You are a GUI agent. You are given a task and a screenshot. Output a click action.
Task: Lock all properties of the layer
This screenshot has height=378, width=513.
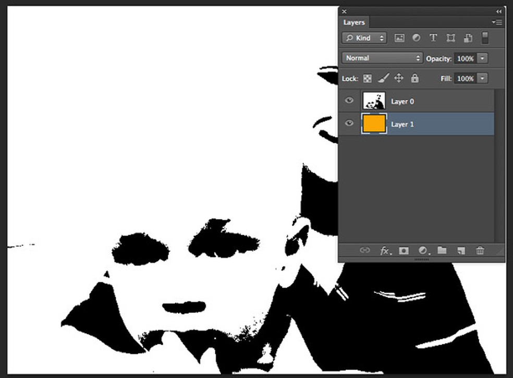[x=414, y=78]
